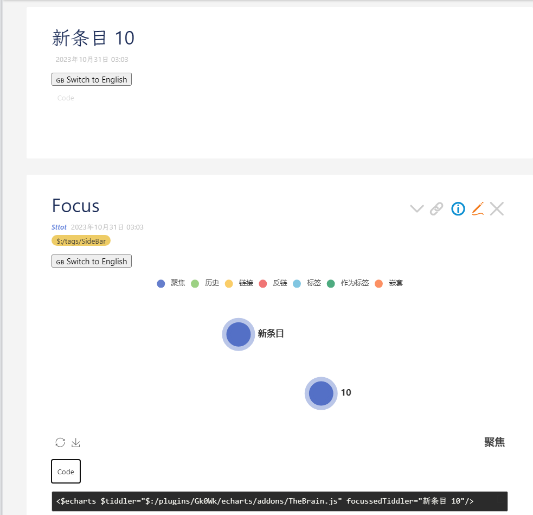Click the $:/tags/SideBar tag pill
This screenshot has height=515, width=533.
coord(80,240)
